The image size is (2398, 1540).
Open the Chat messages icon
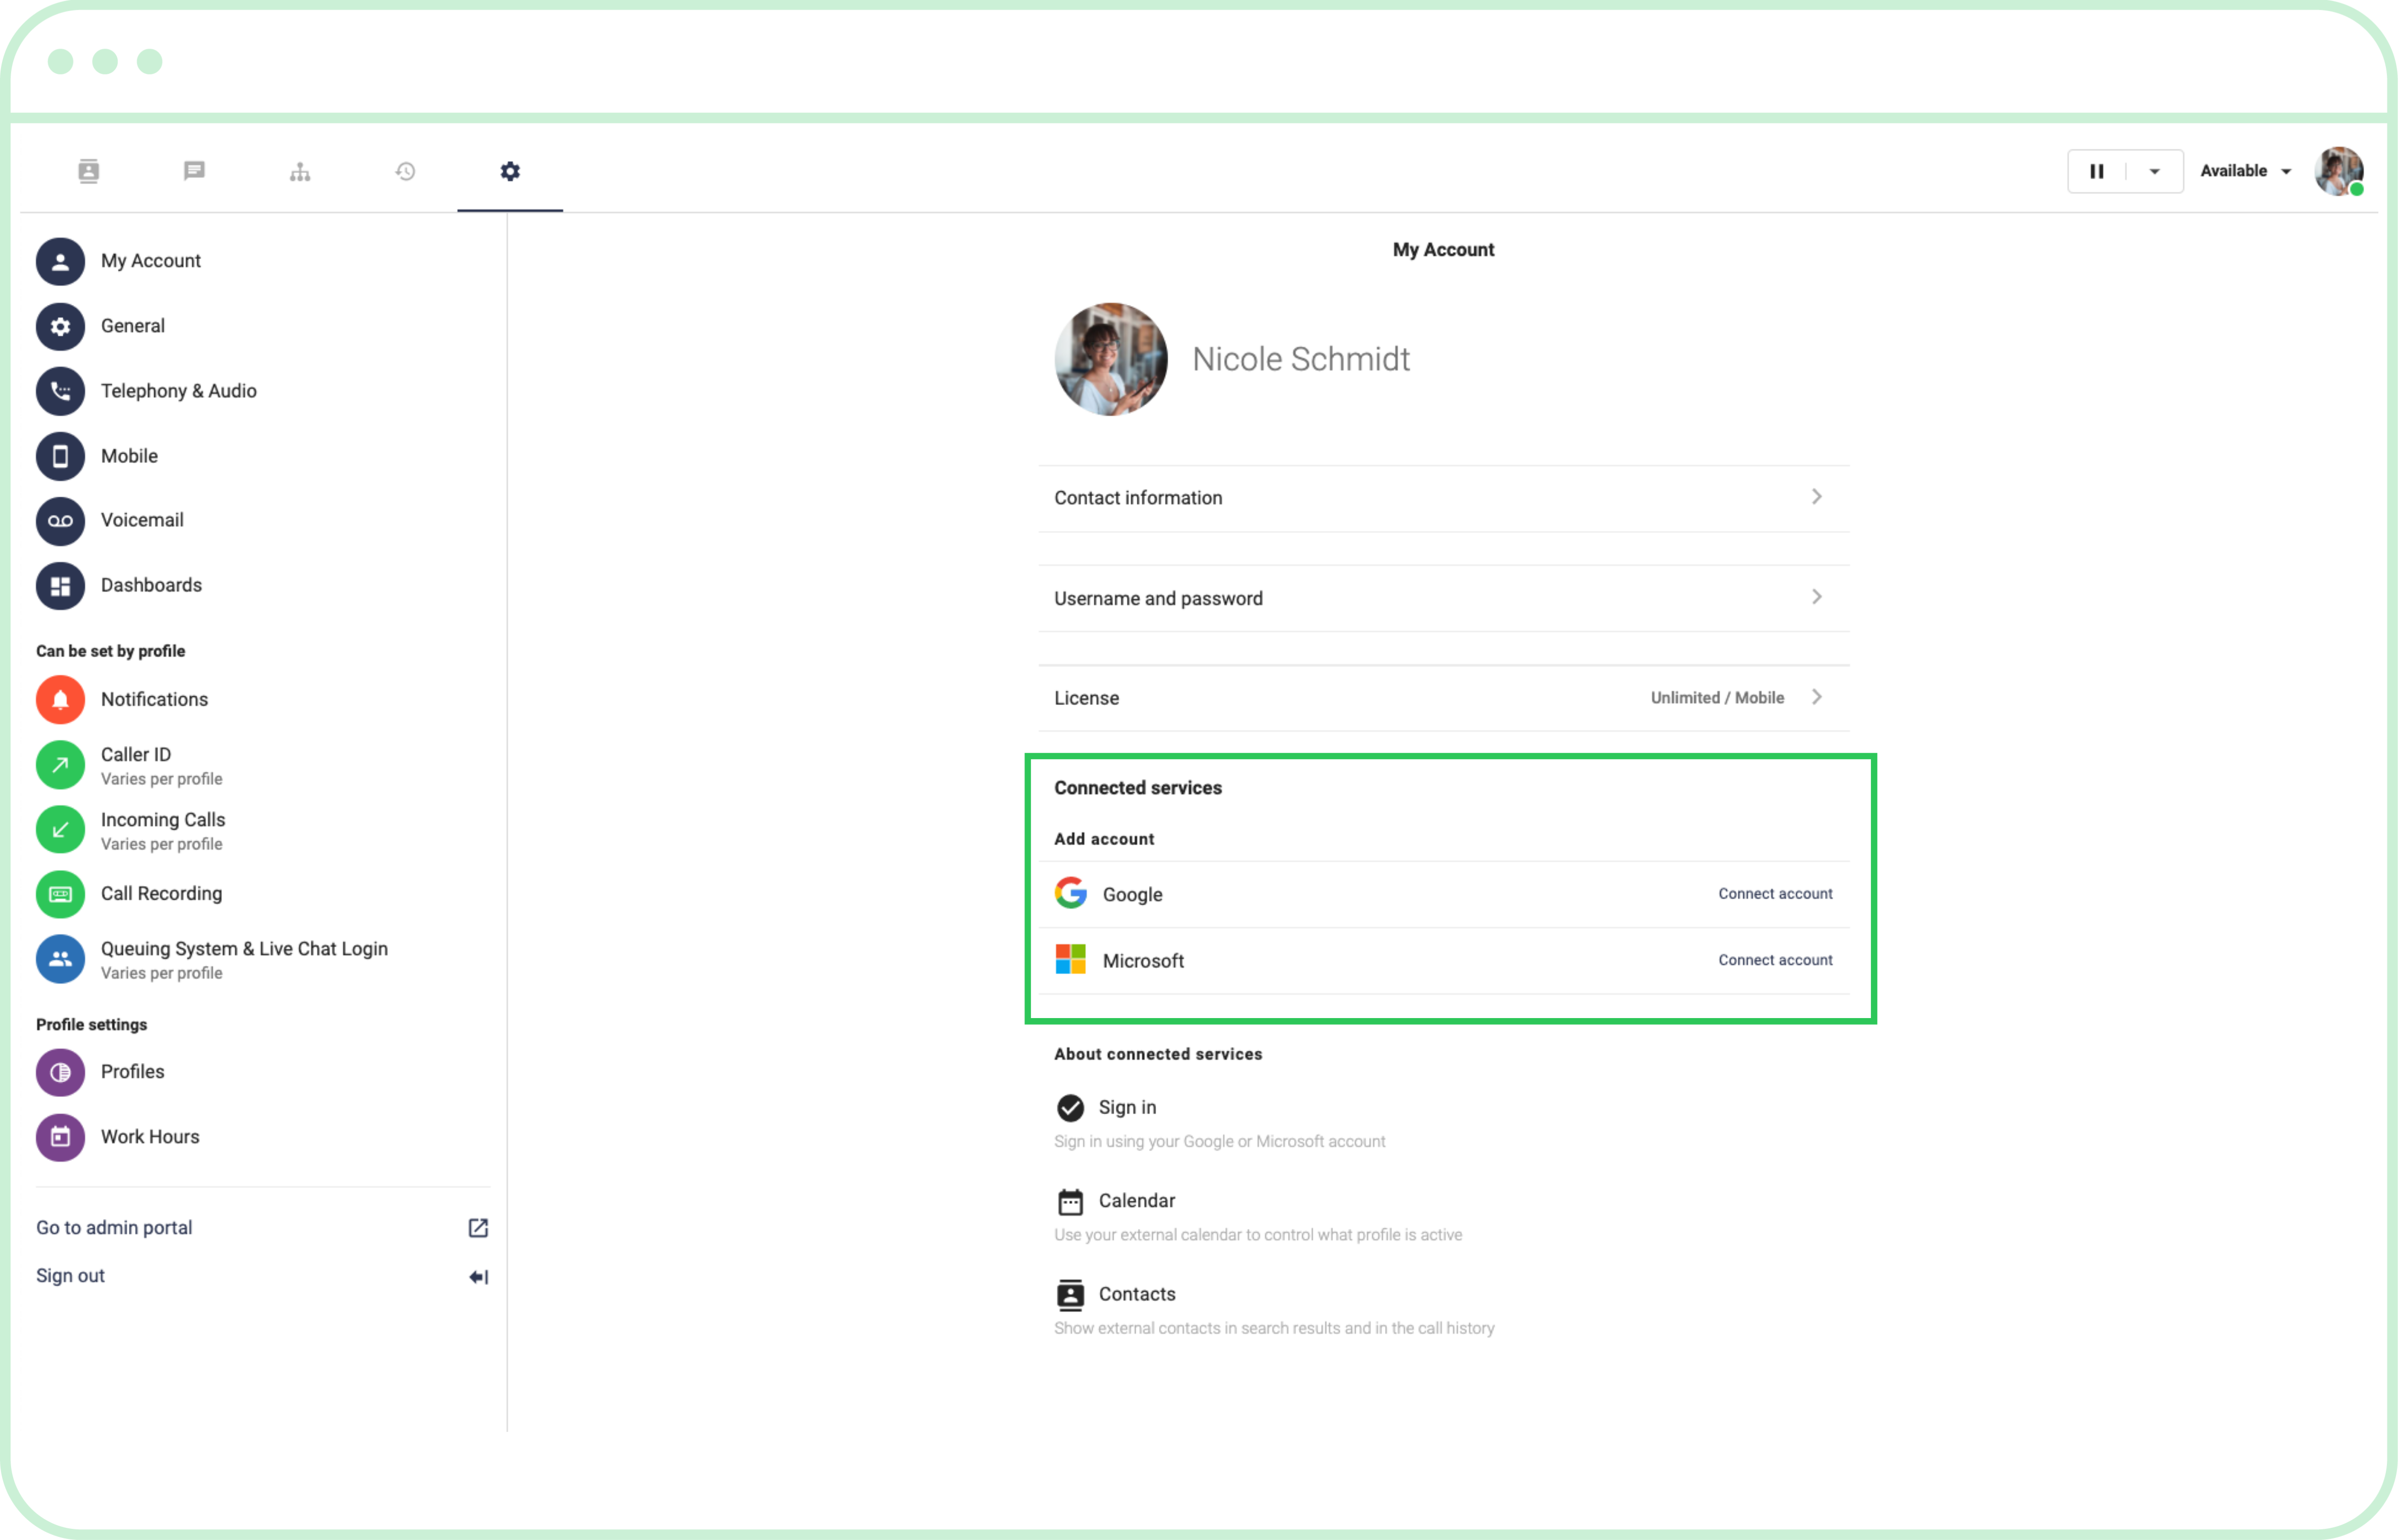pyautogui.click(x=194, y=171)
